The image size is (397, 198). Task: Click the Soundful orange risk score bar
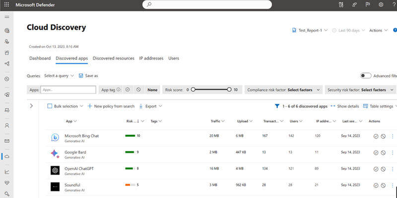click(x=130, y=185)
